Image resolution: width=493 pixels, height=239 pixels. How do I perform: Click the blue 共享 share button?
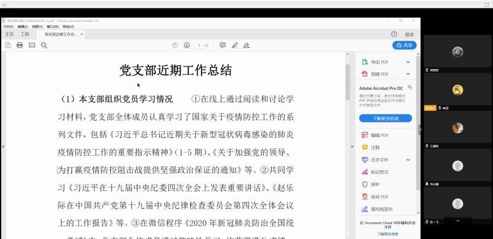tap(404, 46)
